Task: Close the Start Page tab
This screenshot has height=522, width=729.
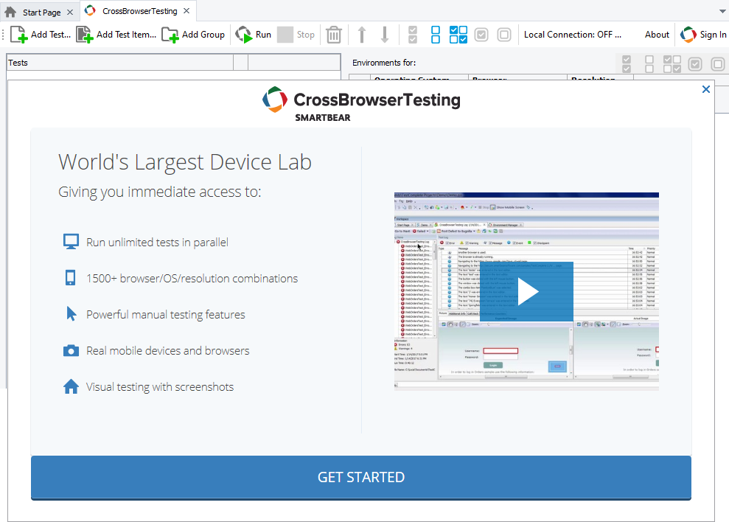Action: click(x=70, y=12)
